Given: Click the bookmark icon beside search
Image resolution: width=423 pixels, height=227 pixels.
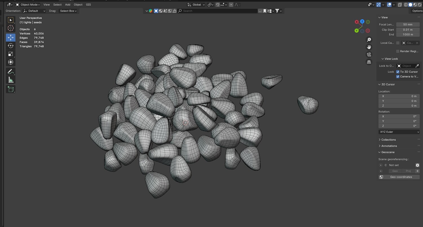Looking at the screenshot, I should (x=265, y=11).
